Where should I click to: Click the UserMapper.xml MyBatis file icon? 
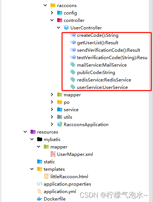coord(53,154)
